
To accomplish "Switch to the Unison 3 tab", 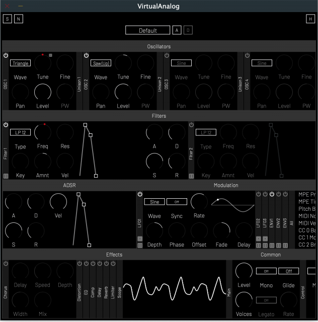I will (240, 81).
